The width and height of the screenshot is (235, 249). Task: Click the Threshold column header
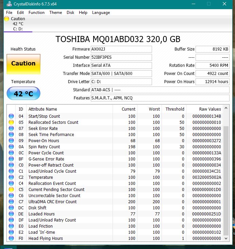pos(174,109)
